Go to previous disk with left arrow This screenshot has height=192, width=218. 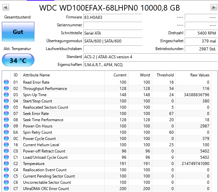(6, 7)
